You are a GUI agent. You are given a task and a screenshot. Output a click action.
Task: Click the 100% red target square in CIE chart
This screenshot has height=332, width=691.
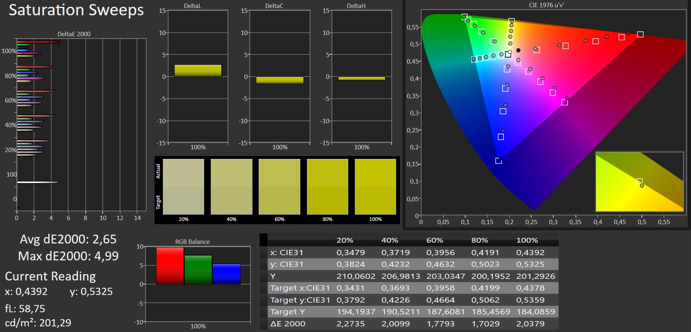pyautogui.click(x=640, y=35)
